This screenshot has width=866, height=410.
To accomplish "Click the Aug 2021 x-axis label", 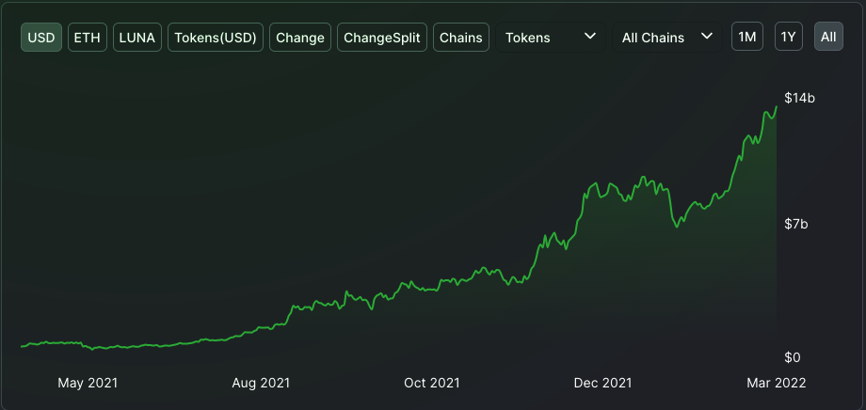I will (x=261, y=383).
